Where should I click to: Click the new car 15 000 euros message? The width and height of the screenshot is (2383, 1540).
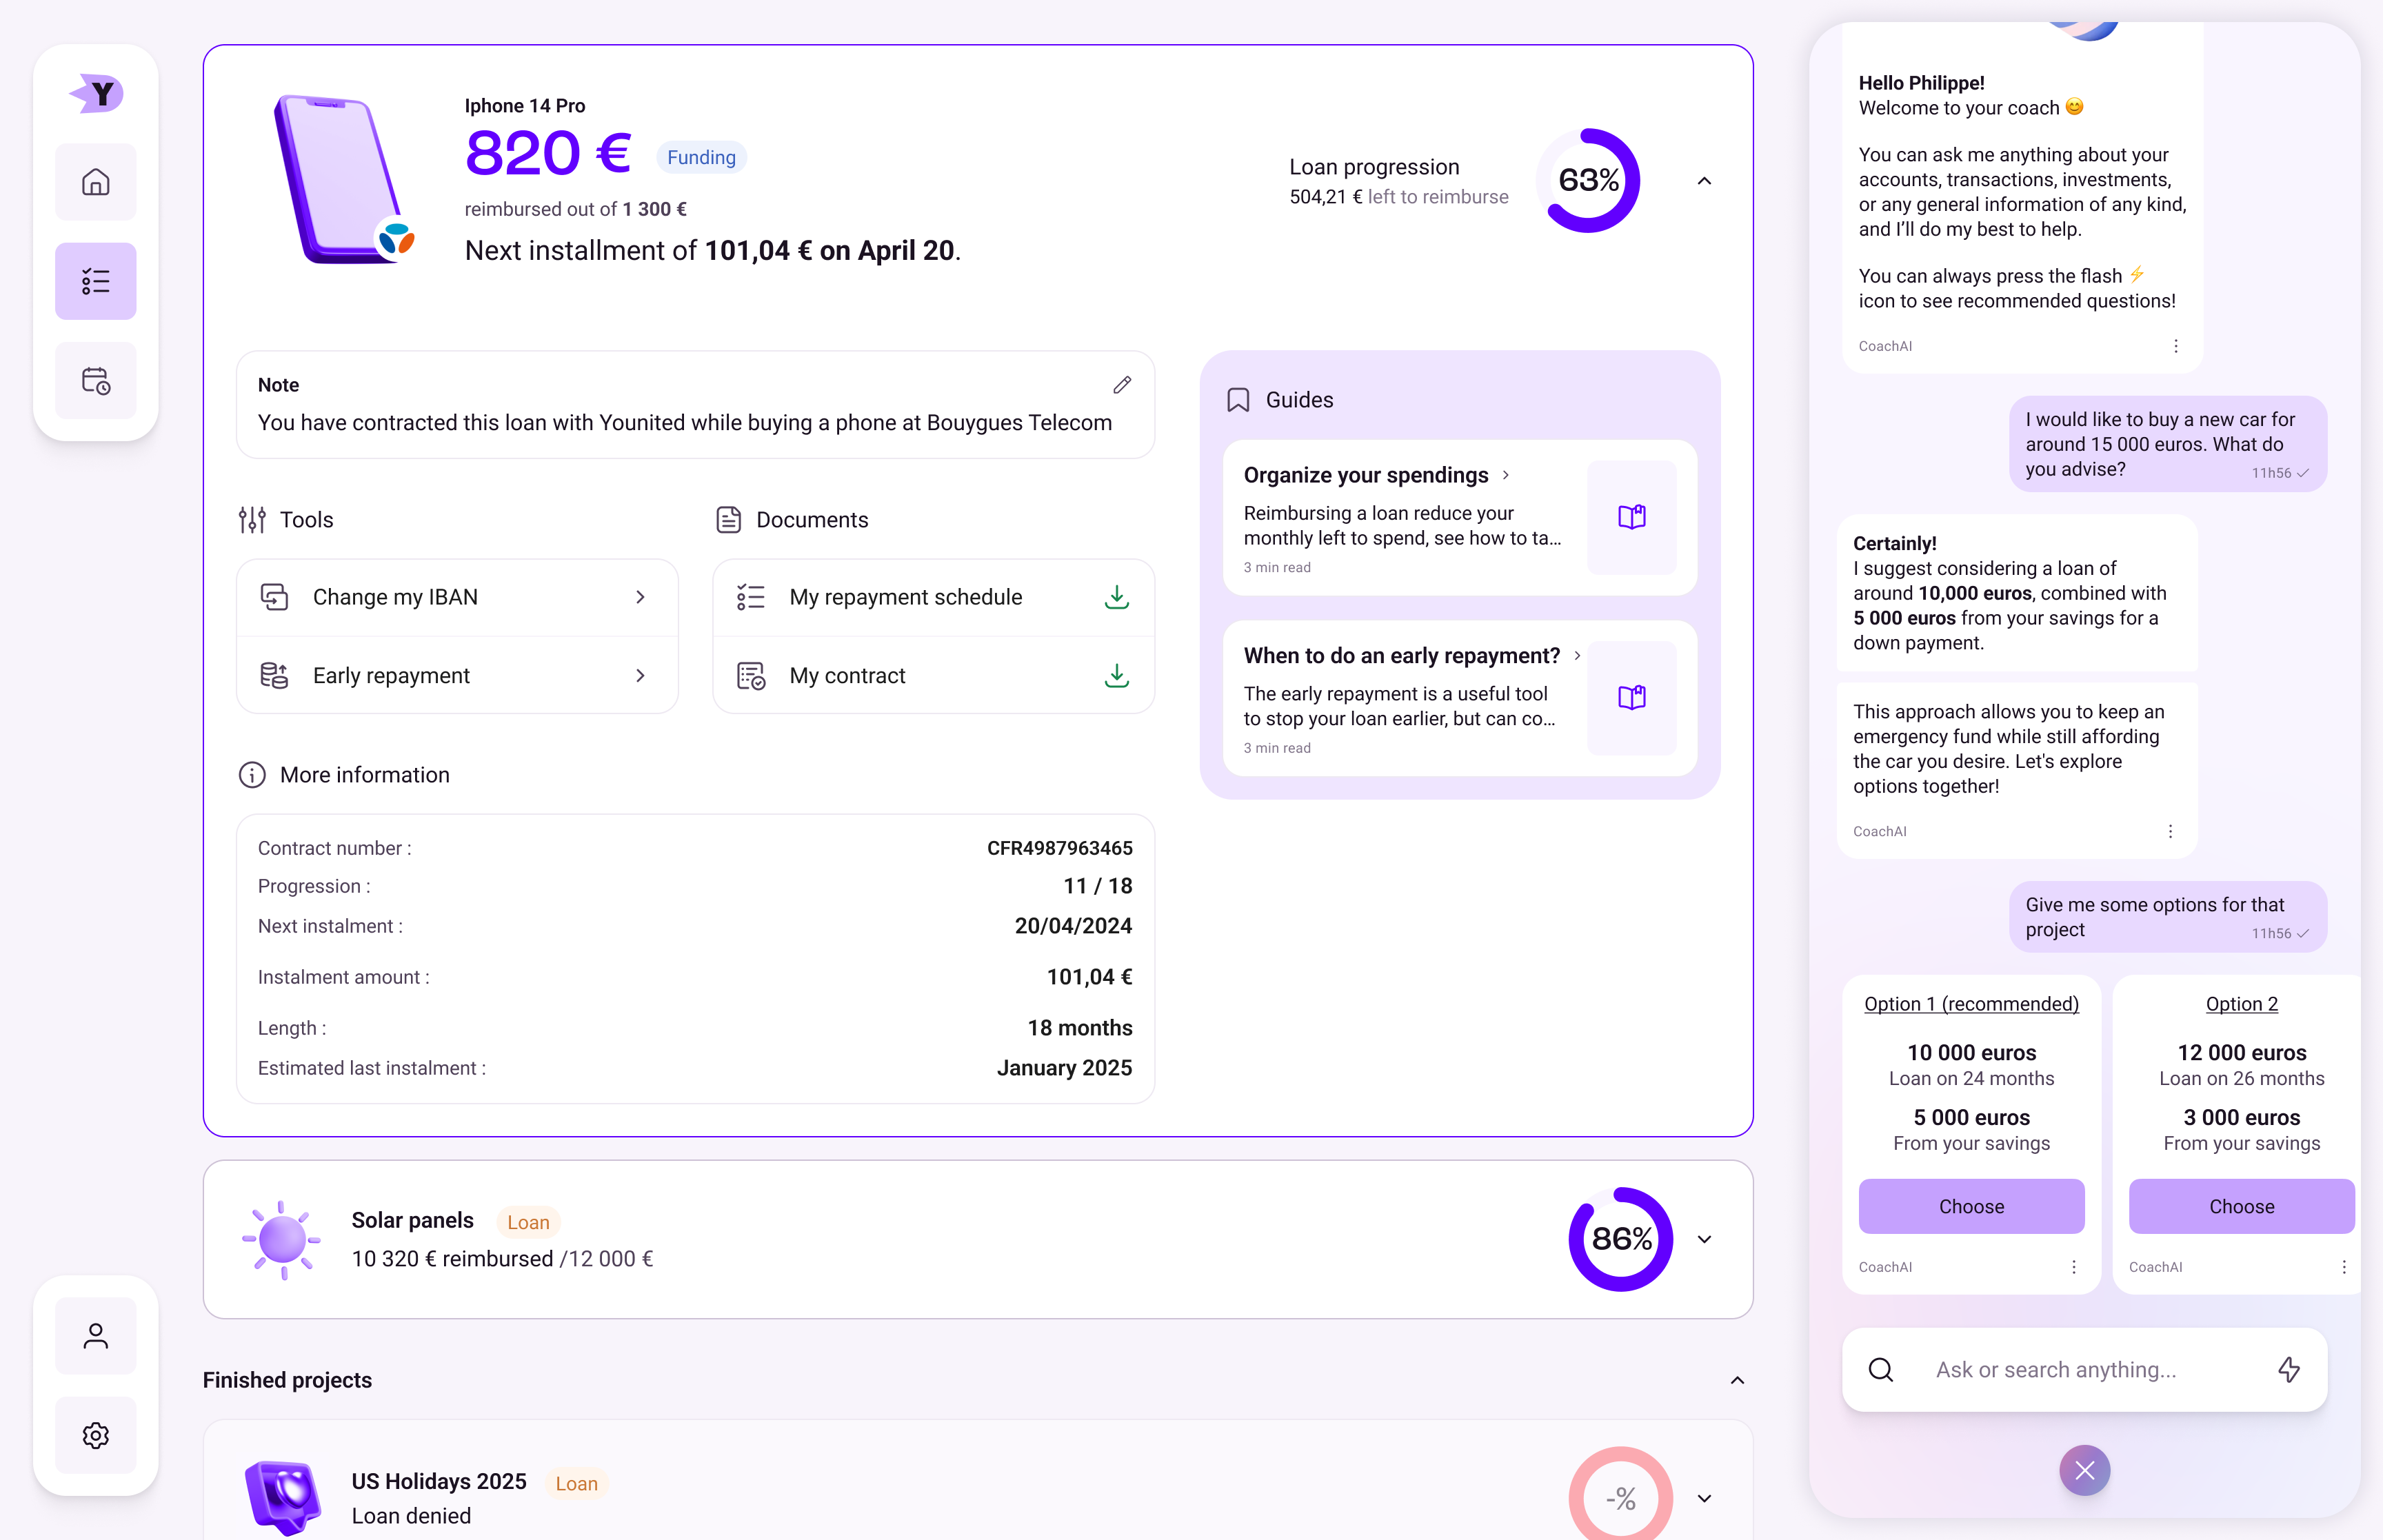pyautogui.click(x=2168, y=444)
